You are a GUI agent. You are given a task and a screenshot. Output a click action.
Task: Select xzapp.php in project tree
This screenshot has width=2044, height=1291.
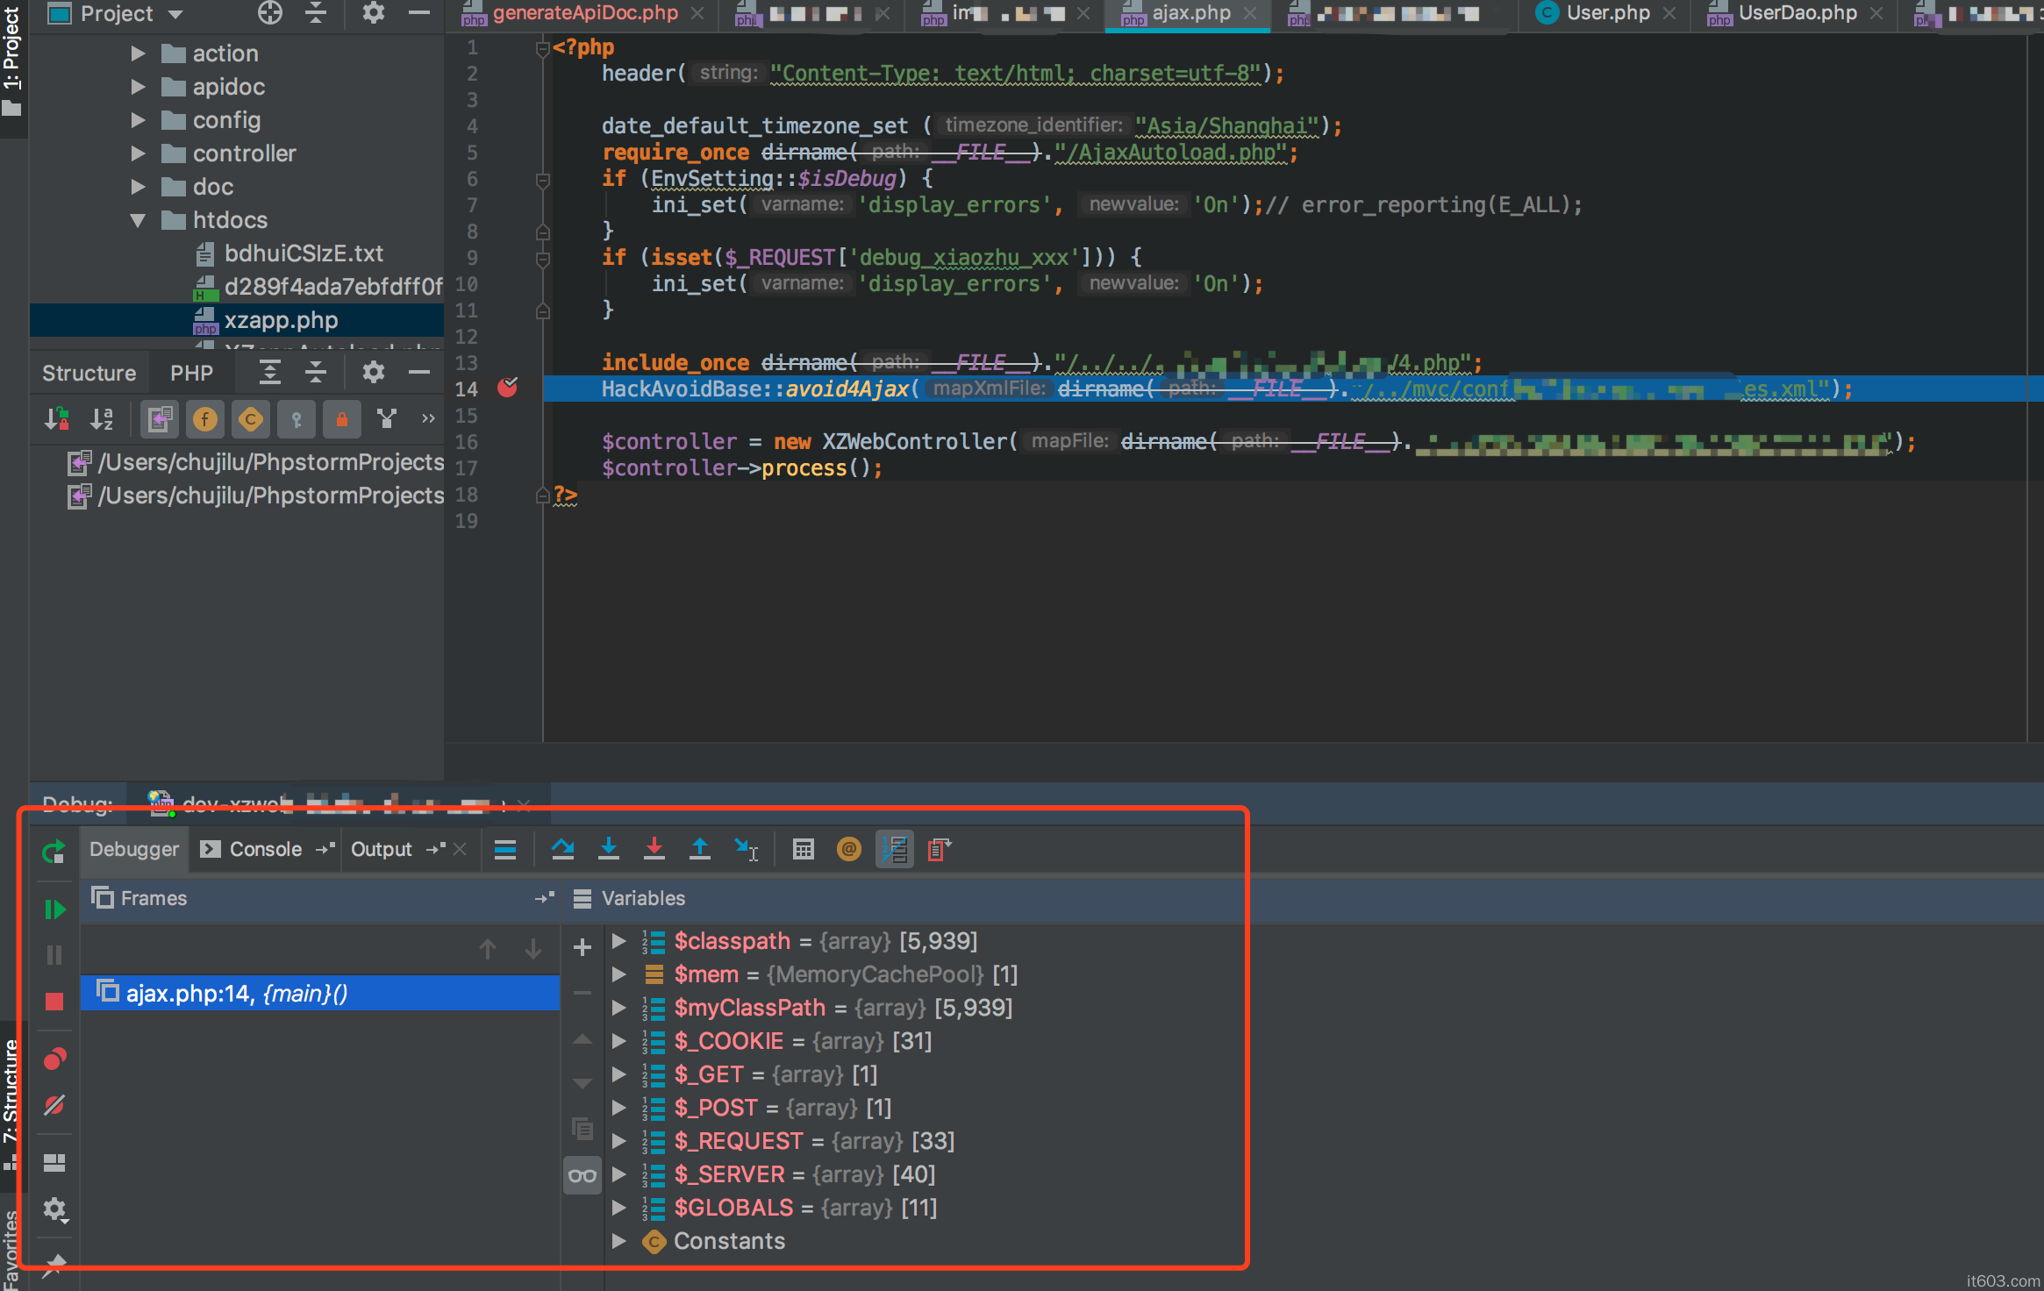click(x=281, y=320)
